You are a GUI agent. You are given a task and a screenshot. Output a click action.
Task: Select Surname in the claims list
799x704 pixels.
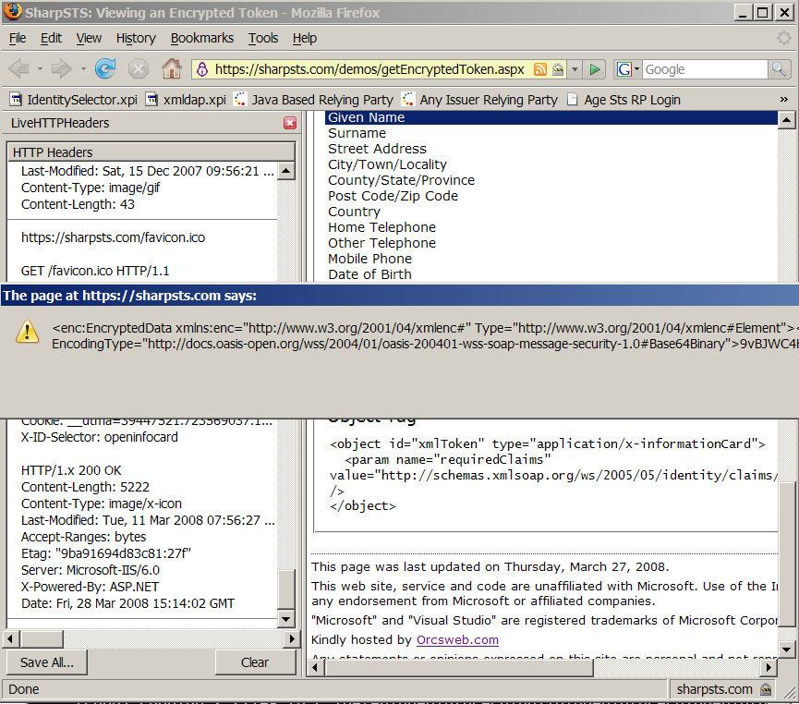(x=357, y=133)
